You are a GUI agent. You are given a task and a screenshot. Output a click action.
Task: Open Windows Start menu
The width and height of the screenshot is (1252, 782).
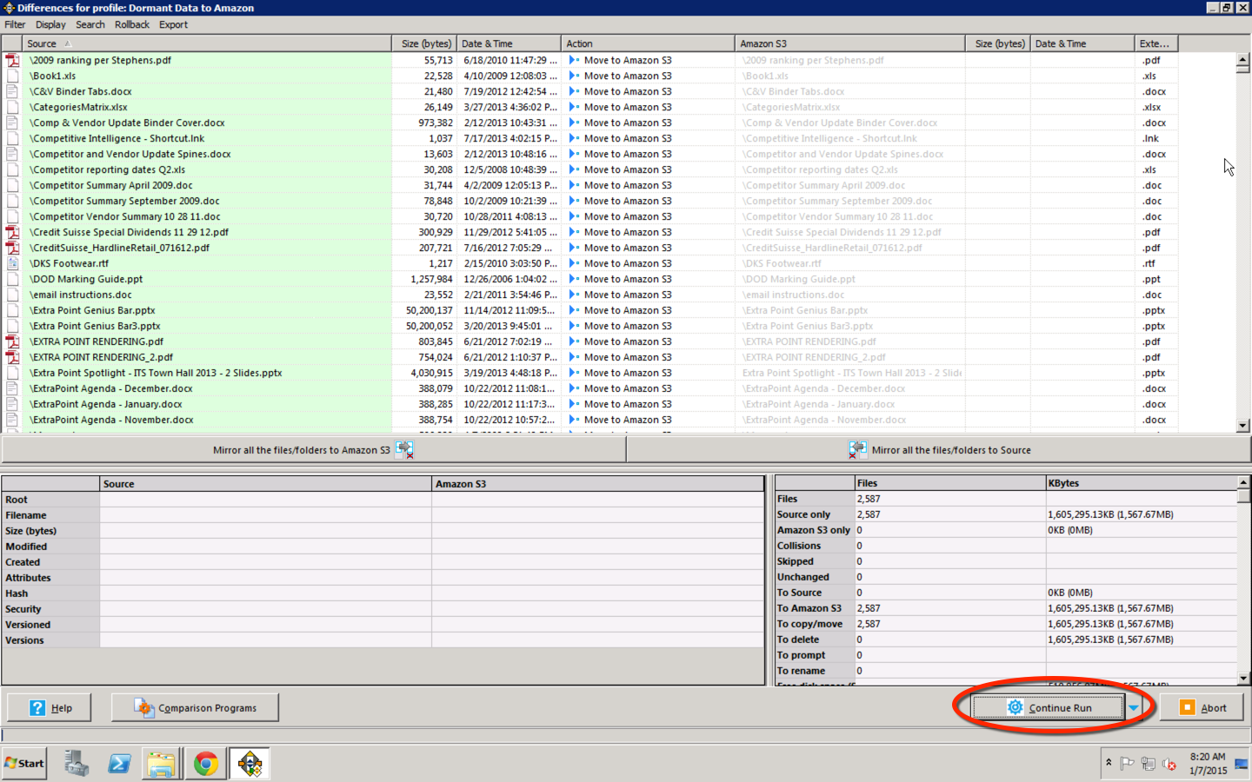[x=24, y=763]
